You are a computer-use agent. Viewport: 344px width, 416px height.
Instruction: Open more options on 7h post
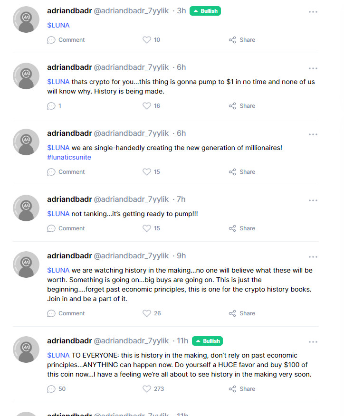point(313,200)
